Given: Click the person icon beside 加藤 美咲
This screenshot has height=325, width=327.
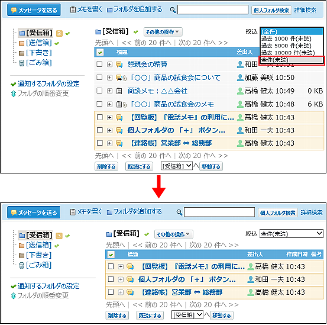Looking at the screenshot, I should (x=240, y=78).
